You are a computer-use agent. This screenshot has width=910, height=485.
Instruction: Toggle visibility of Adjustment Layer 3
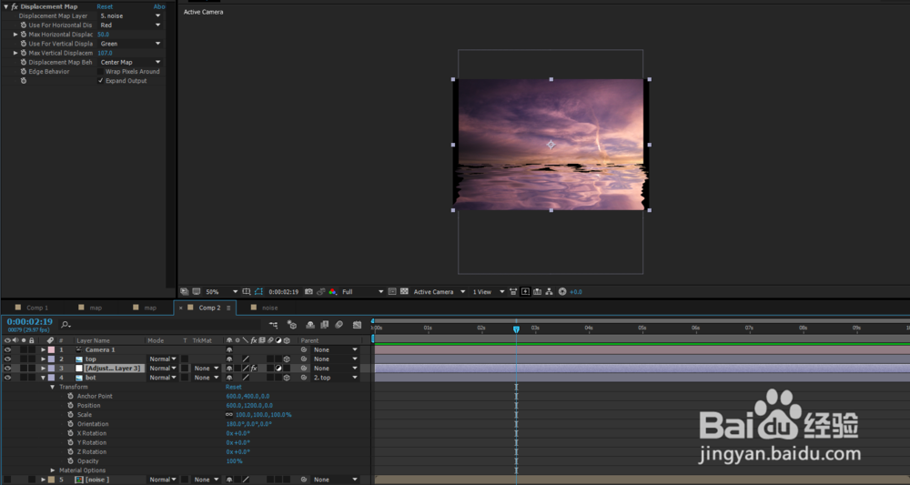pos(7,369)
